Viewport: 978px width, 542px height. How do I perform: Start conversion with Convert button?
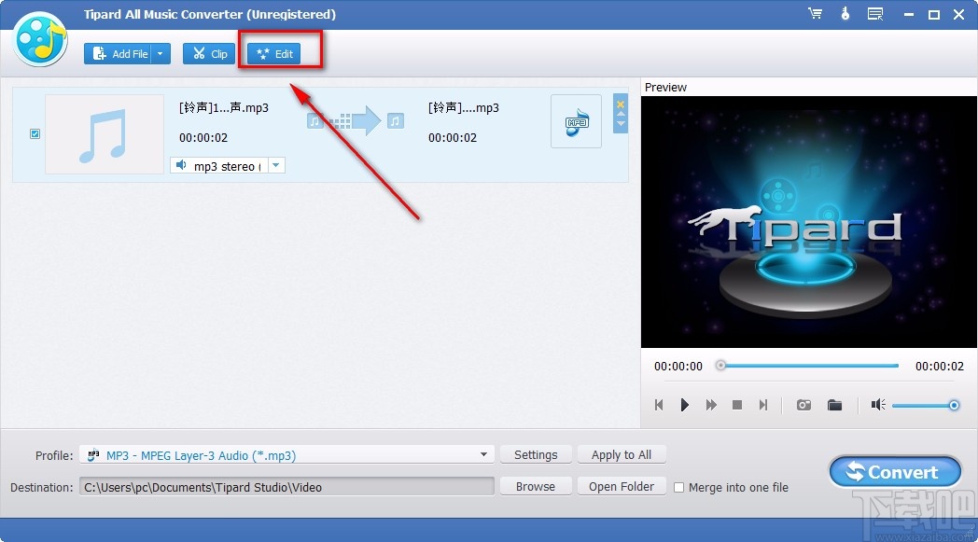(x=895, y=472)
